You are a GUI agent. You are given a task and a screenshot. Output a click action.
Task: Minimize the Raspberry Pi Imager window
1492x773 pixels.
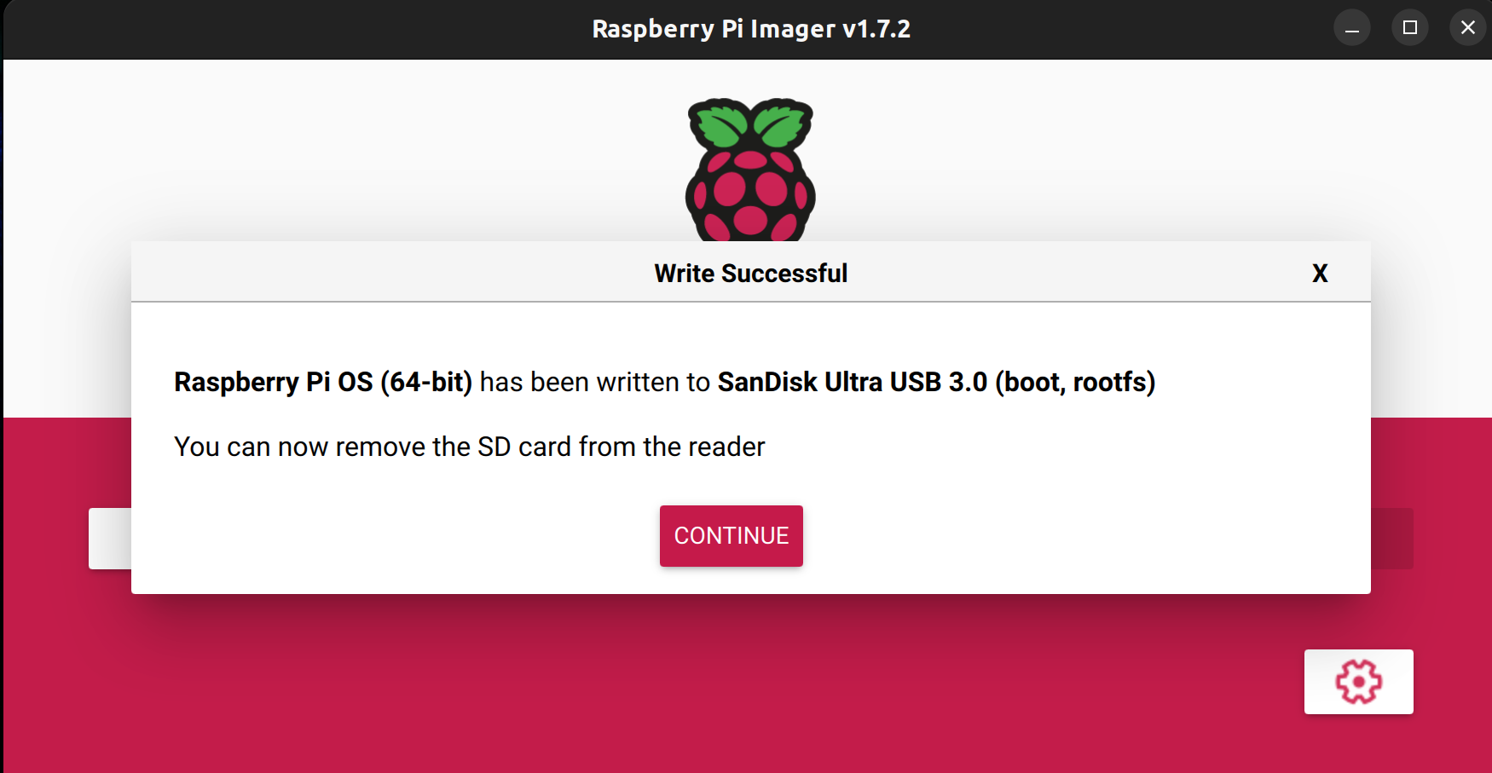(x=1352, y=28)
